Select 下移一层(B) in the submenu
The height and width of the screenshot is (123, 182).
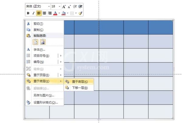[79, 88]
